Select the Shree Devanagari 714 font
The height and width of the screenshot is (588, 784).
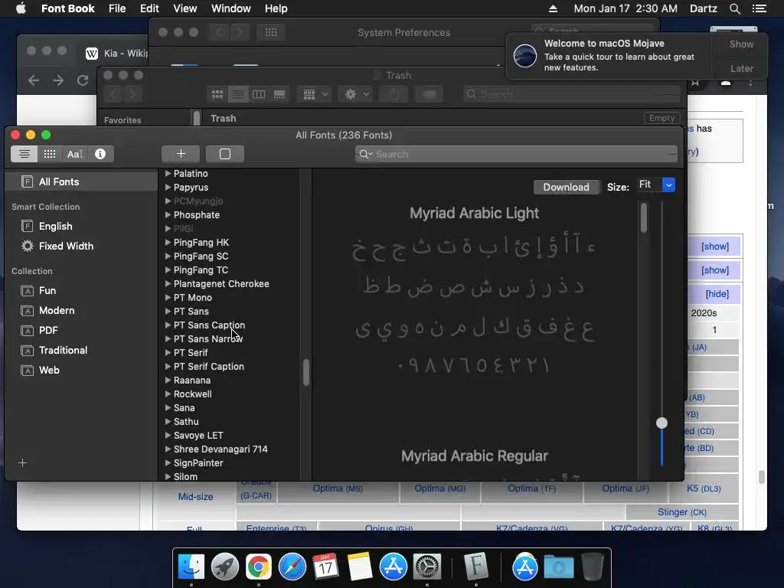click(x=220, y=449)
